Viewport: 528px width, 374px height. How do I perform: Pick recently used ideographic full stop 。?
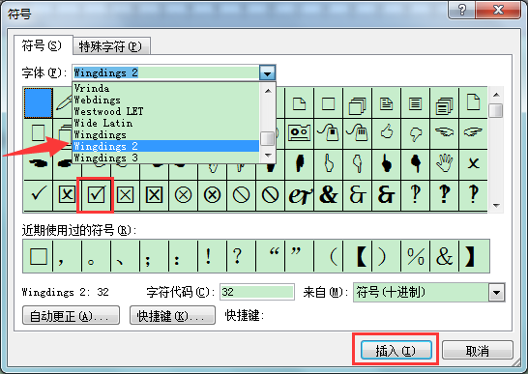coord(96,256)
